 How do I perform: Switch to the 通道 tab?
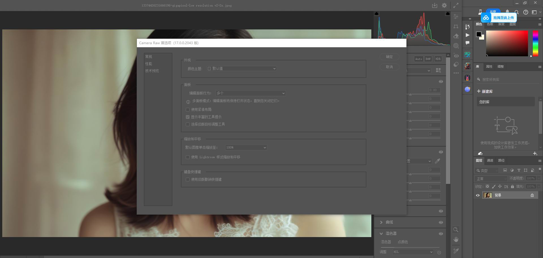point(490,160)
